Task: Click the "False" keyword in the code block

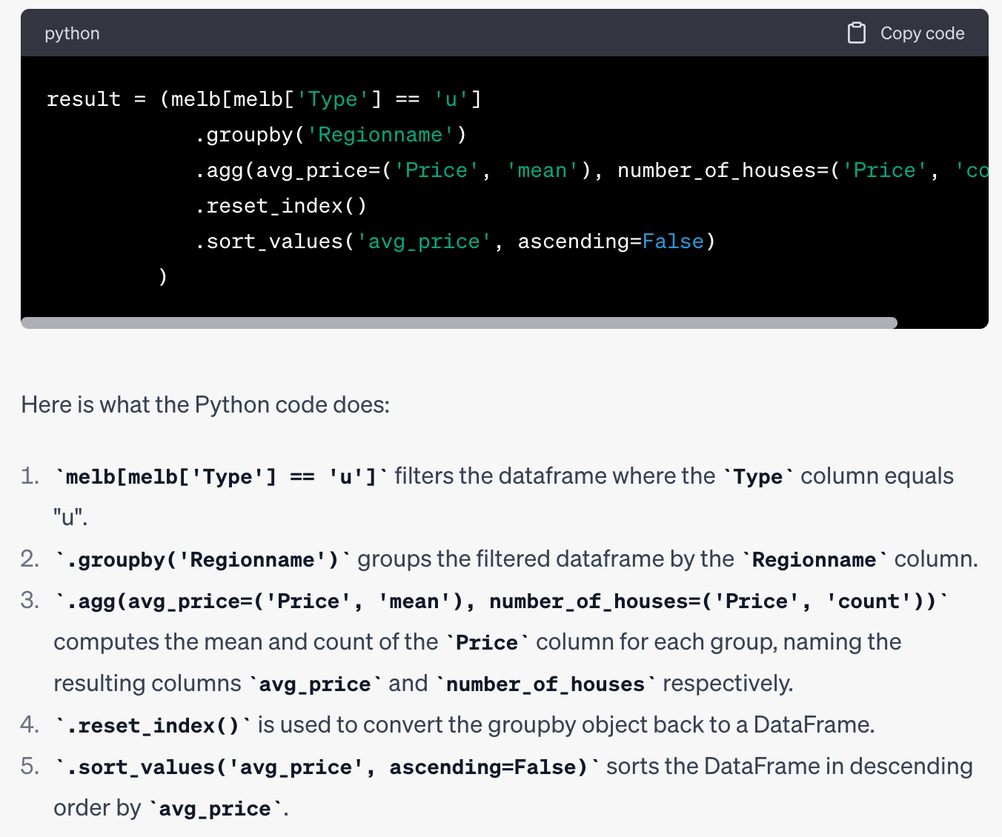Action: 672,241
